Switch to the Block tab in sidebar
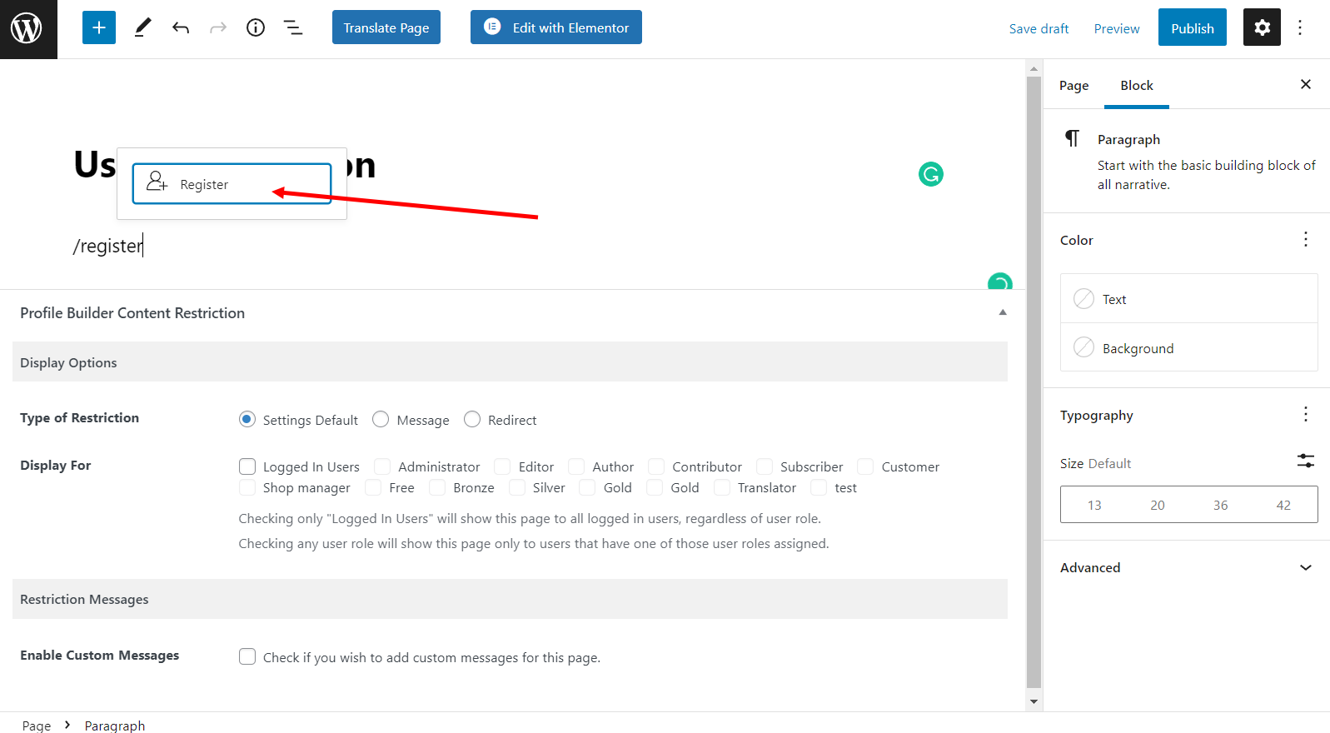Screen dimensions: 1330x733 click(1137, 85)
